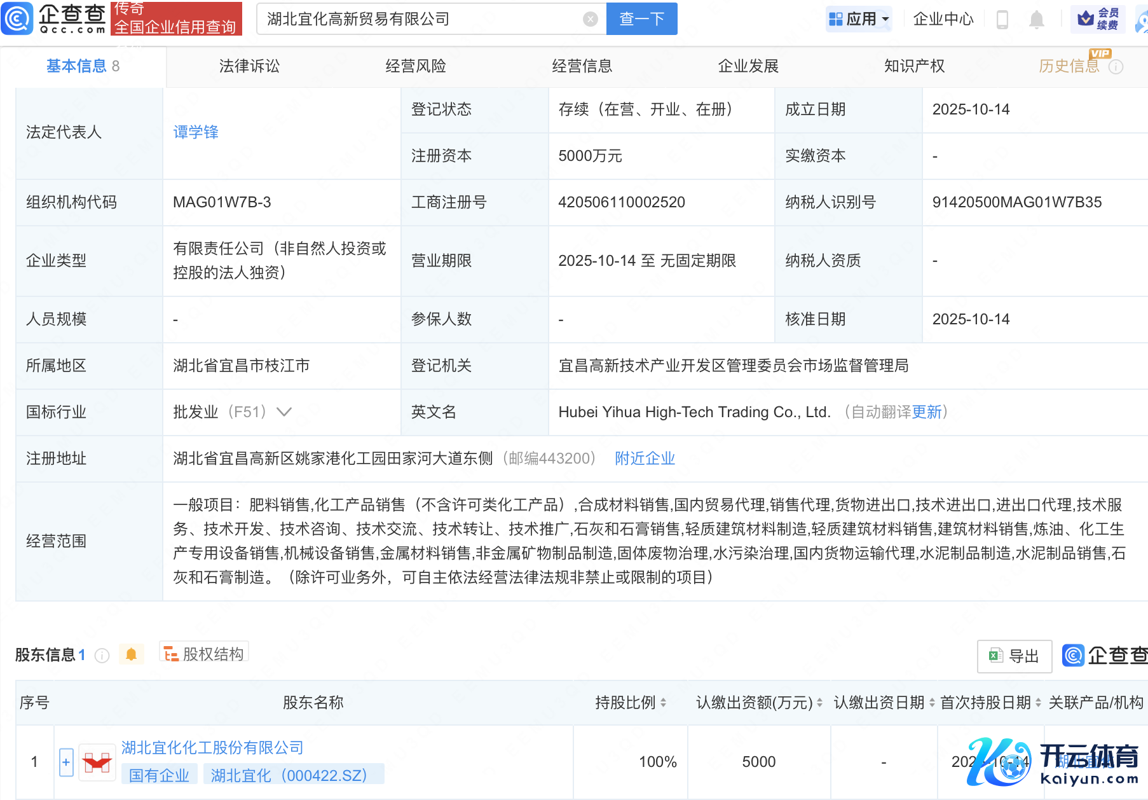Sort by 持股比例 column
The width and height of the screenshot is (1148, 800).
663,703
